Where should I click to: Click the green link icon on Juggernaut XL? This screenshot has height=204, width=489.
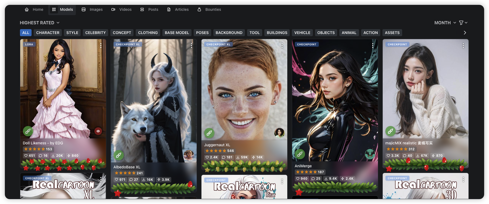209,133
